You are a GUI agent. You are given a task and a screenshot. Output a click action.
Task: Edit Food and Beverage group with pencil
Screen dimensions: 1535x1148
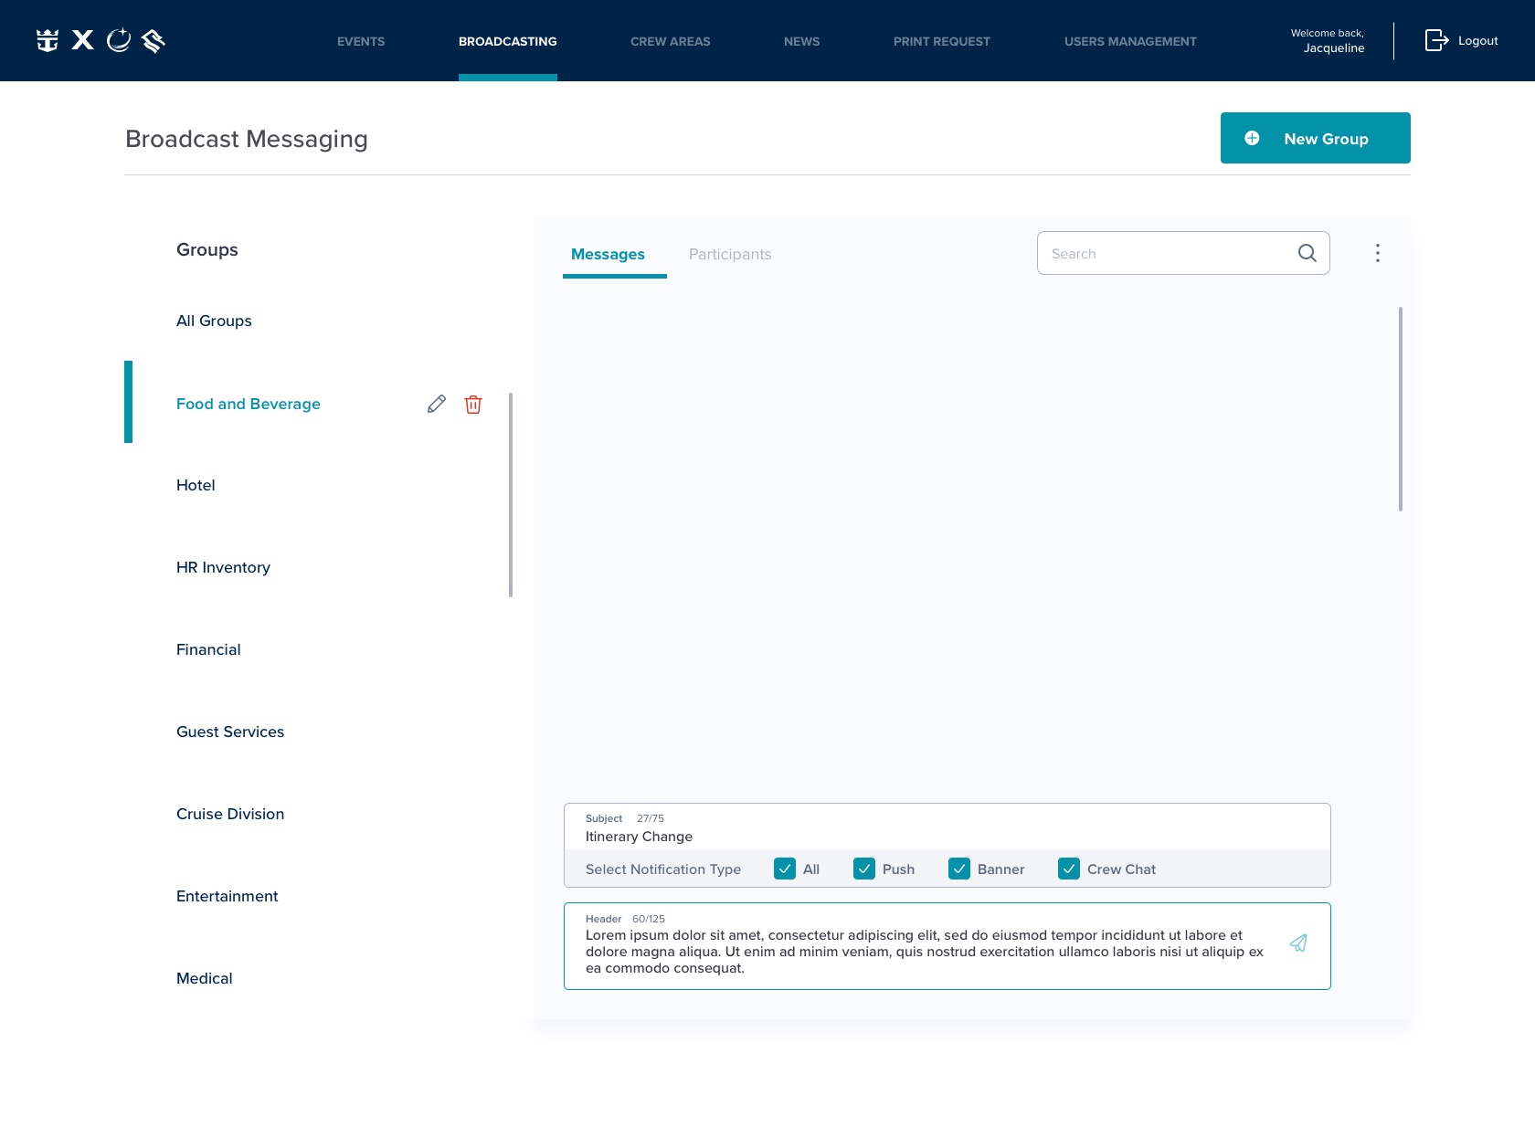click(x=437, y=404)
